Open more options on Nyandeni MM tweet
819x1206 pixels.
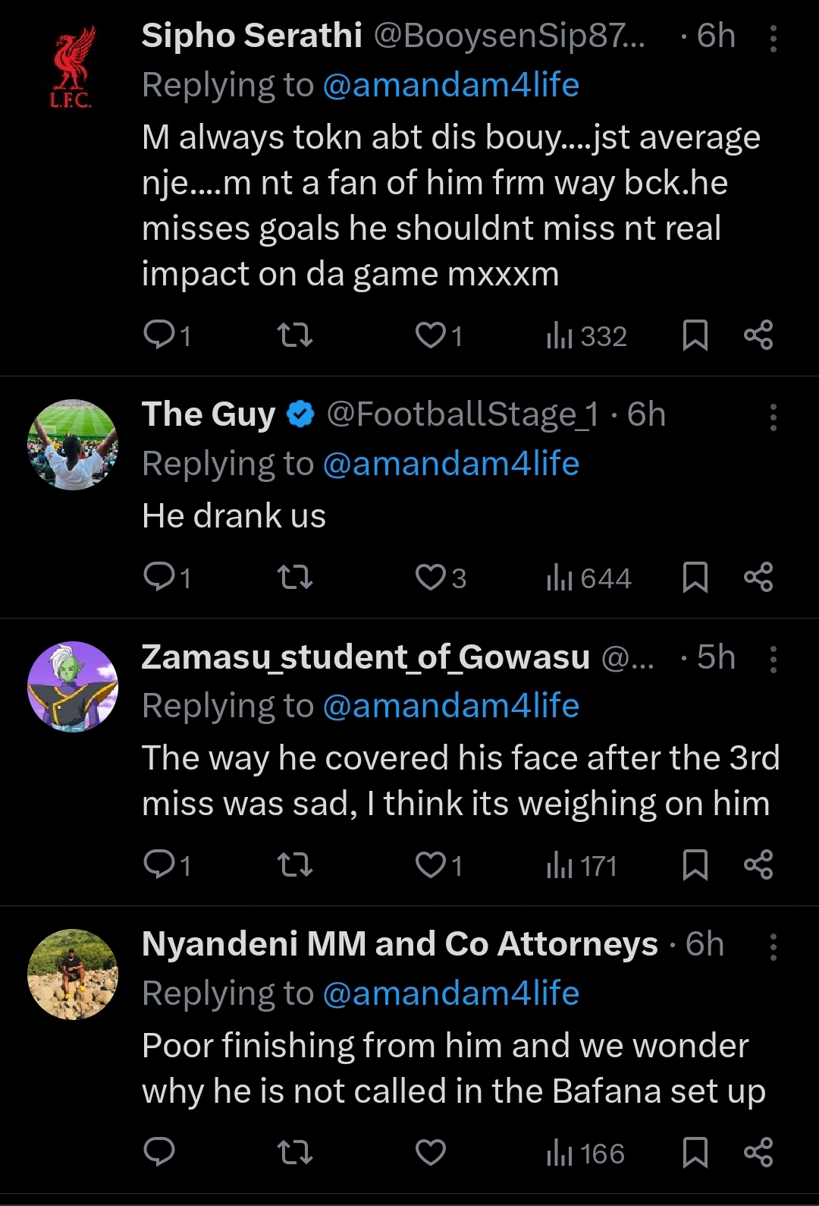click(773, 947)
